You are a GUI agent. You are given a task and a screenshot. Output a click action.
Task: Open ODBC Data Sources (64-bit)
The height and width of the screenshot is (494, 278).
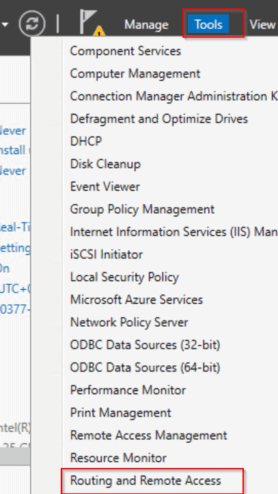[x=145, y=368]
